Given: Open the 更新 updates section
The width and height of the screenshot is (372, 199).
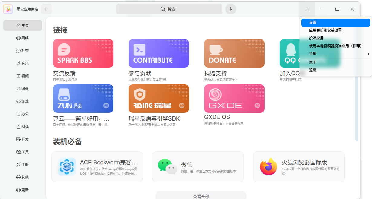Looking at the screenshot, I should 23,190.
